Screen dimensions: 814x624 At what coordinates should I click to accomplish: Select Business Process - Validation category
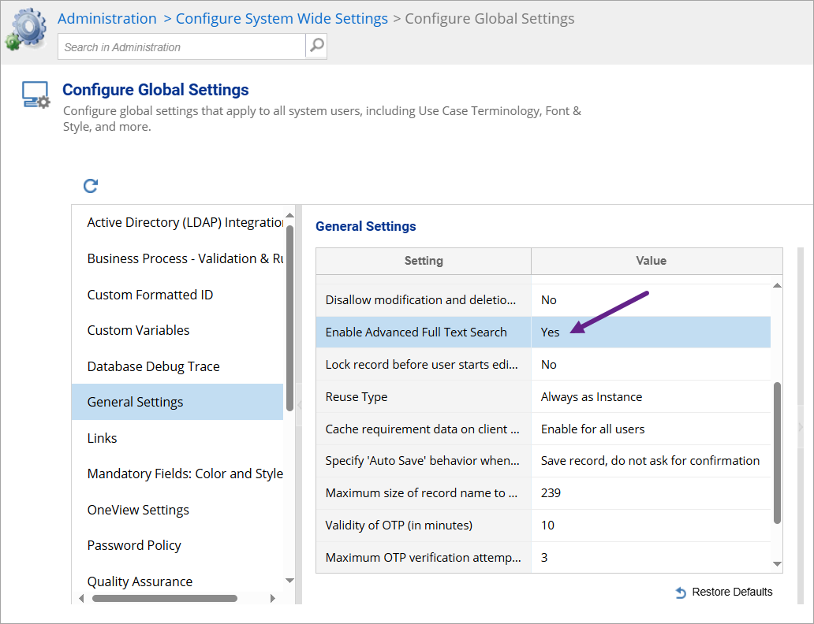click(x=177, y=258)
